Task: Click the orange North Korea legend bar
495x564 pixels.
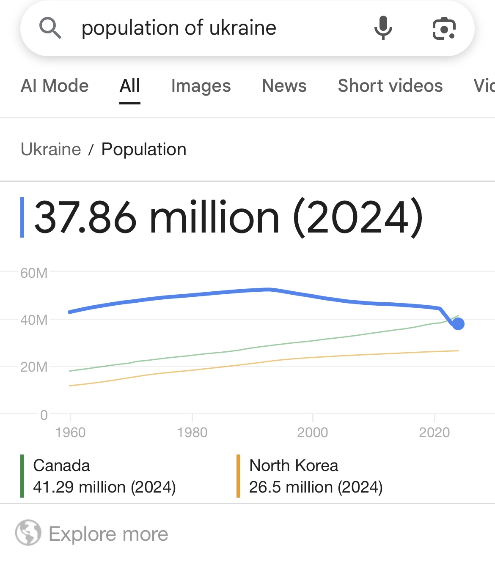Action: [239, 476]
